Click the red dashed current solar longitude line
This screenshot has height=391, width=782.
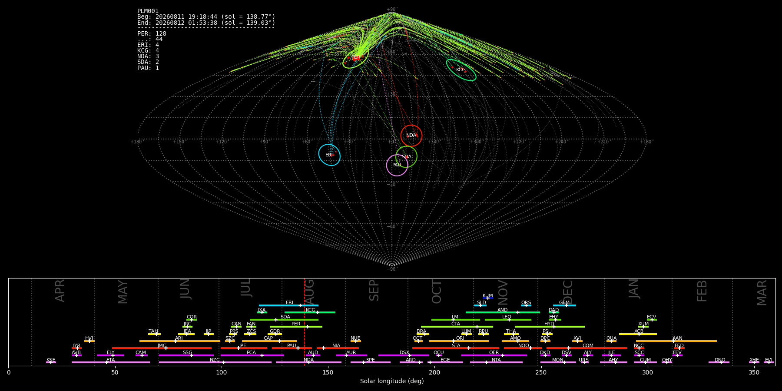[305, 321]
